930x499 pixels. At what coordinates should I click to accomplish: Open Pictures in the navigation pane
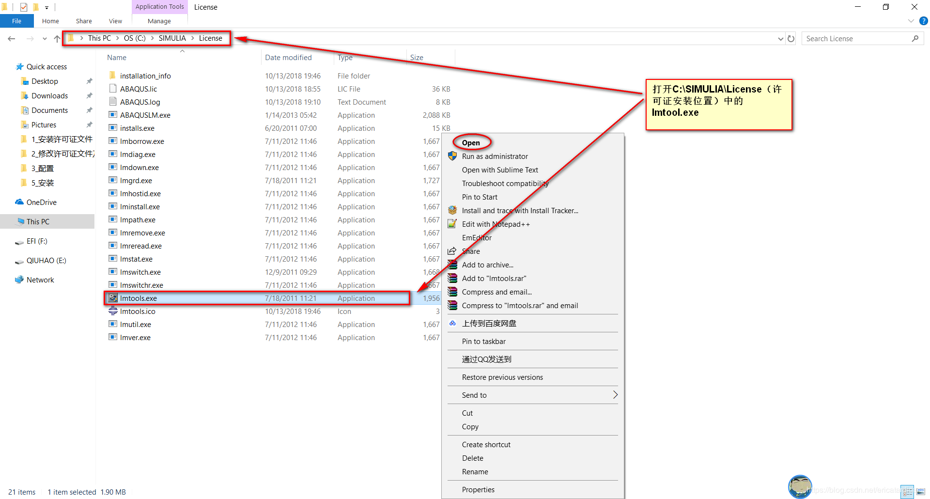pyautogui.click(x=44, y=125)
